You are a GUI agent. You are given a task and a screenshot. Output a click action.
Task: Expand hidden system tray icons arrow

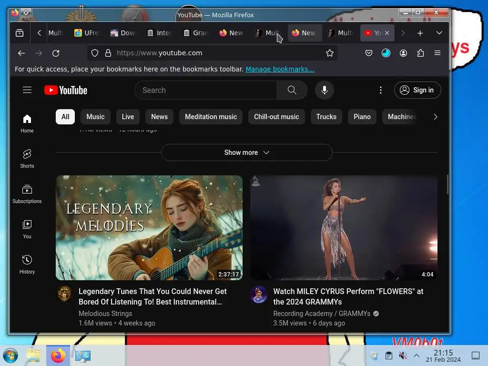click(x=417, y=356)
